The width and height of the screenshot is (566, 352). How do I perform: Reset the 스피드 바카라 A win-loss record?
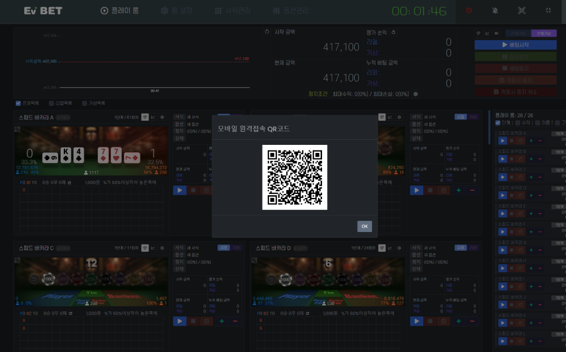(69, 183)
